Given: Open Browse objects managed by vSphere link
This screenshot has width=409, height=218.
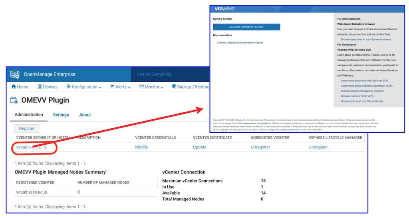Looking at the screenshot, I should point(362,91).
